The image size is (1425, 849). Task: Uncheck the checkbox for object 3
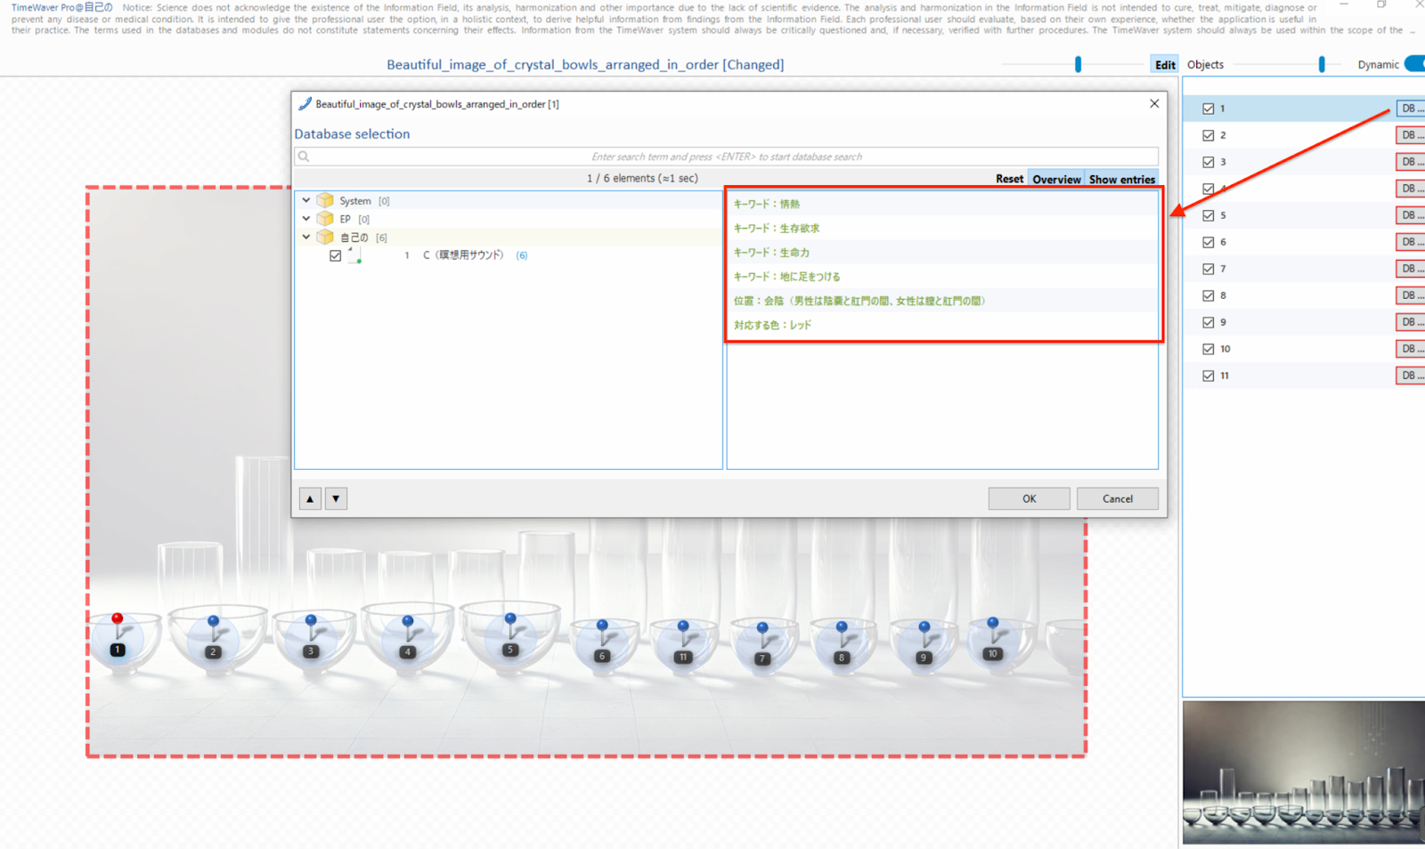click(1209, 162)
